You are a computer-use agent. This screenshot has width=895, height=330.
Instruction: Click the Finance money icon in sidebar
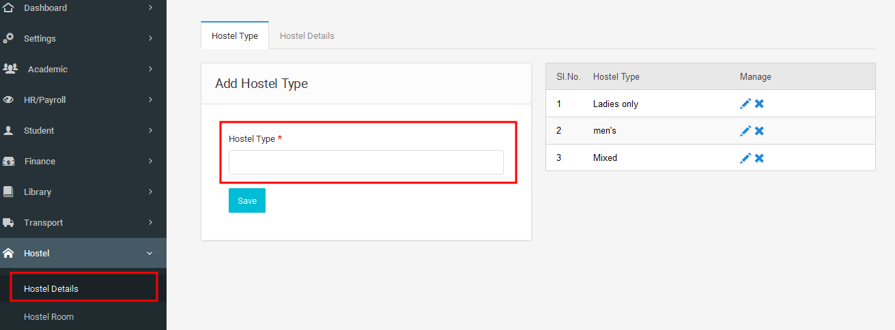(8, 162)
